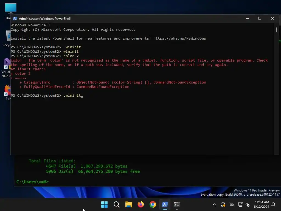Open the clock showing 12:54 AM
Viewport: 281px width, 211px height.
click(262, 204)
